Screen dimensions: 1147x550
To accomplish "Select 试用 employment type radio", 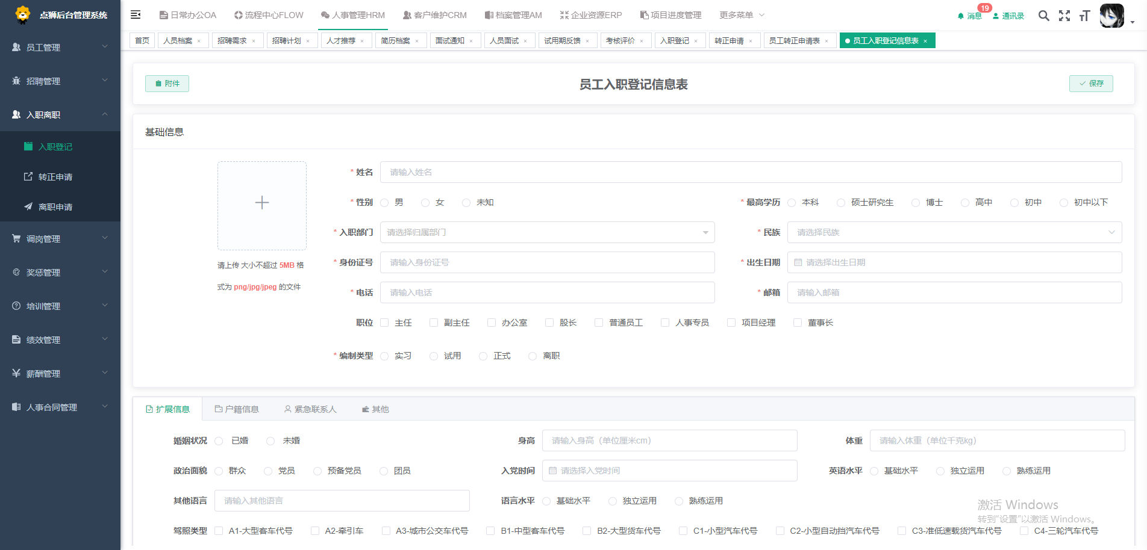I will coord(434,356).
